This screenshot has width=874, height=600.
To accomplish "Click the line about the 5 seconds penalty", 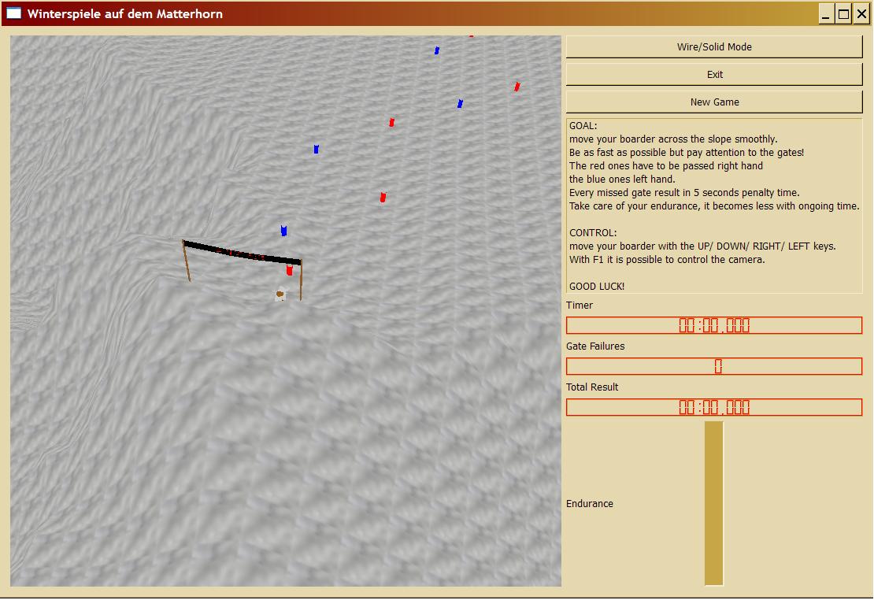I will point(684,193).
